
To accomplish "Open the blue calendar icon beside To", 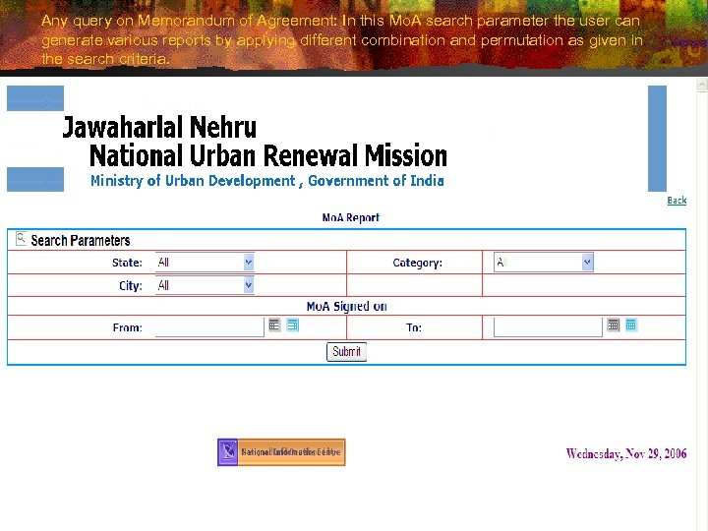I will [x=630, y=324].
